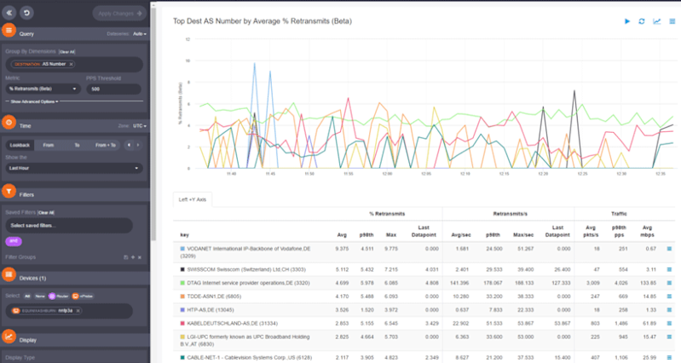The height and width of the screenshot is (363, 681).
Task: Sort by the Max column header
Action: (x=391, y=235)
